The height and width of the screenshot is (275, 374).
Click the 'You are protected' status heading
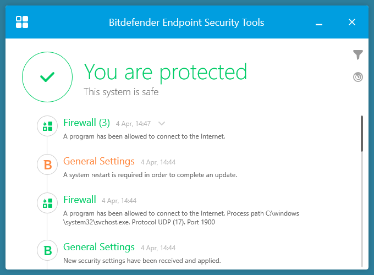tap(165, 72)
